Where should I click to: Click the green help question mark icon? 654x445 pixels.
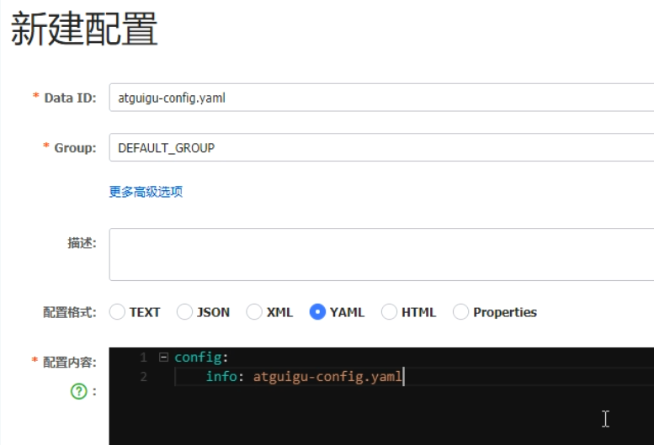click(77, 391)
